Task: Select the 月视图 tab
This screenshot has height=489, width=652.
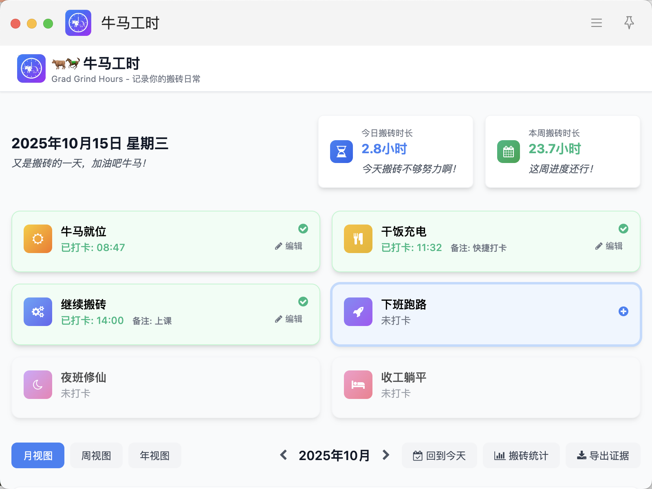Action: coord(38,456)
